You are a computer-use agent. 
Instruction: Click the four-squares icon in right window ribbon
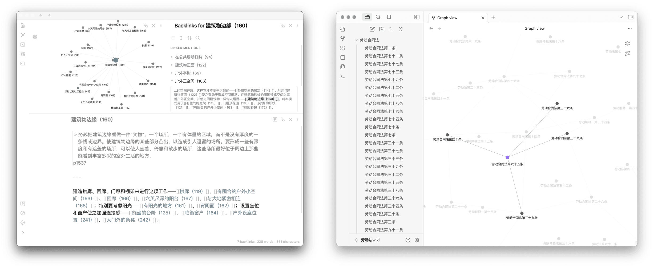343,48
